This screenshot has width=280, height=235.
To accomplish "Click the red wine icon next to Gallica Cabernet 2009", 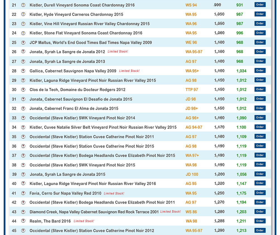I will click(23, 71).
